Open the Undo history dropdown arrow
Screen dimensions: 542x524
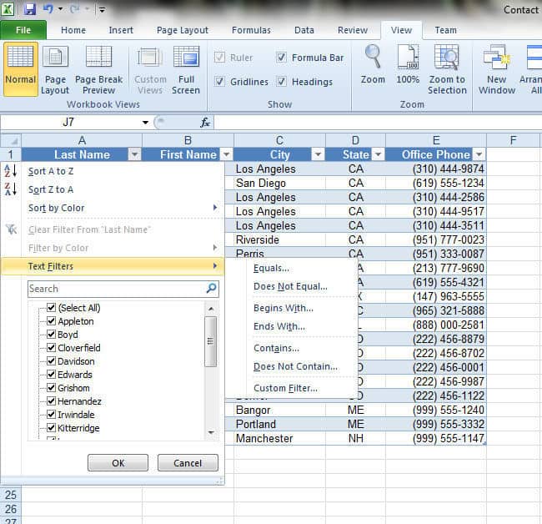[61, 9]
